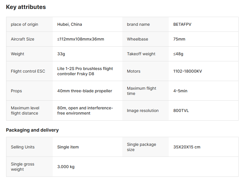The height and width of the screenshot is (184, 247).
Task: Click the Maximum level flight distance label
Action: [x=25, y=111]
